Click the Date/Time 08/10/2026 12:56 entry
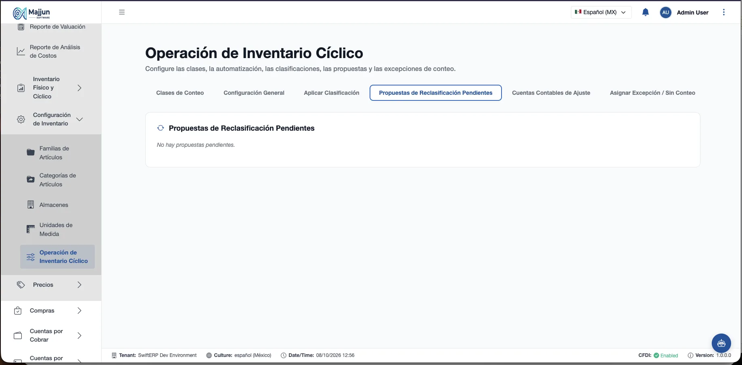Image resolution: width=742 pixels, height=365 pixels. point(318,355)
